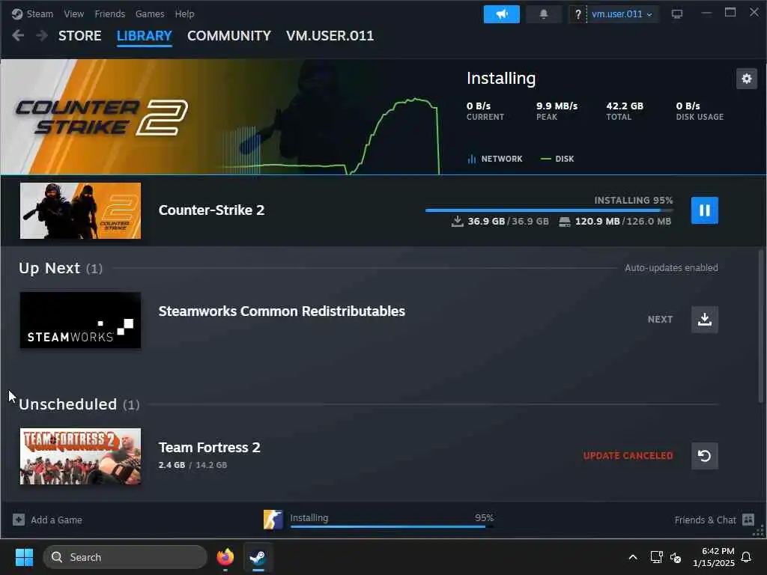Click the Add a Game link
The width and height of the screenshot is (767, 575).
[x=56, y=520]
